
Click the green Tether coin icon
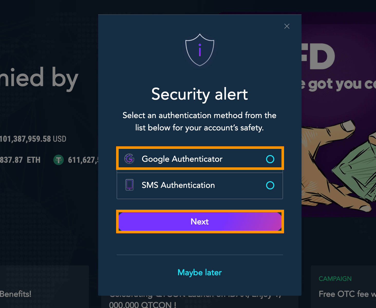(x=59, y=160)
